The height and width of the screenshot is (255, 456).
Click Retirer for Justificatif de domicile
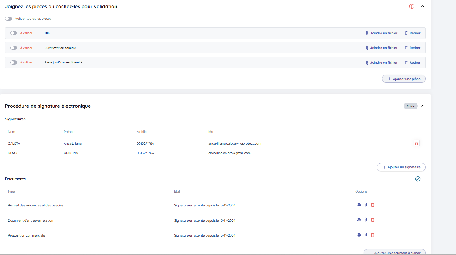point(412,48)
